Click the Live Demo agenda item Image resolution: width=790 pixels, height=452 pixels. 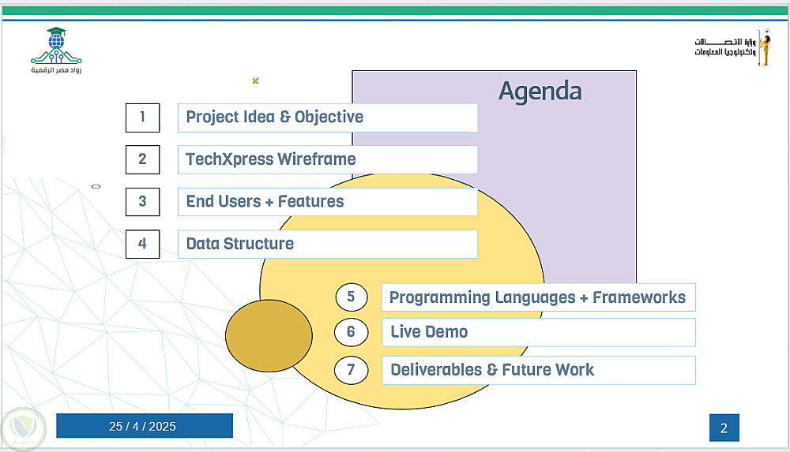(x=538, y=332)
